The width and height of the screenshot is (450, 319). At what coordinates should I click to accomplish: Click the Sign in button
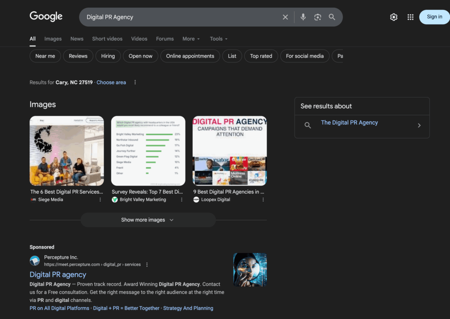(434, 17)
